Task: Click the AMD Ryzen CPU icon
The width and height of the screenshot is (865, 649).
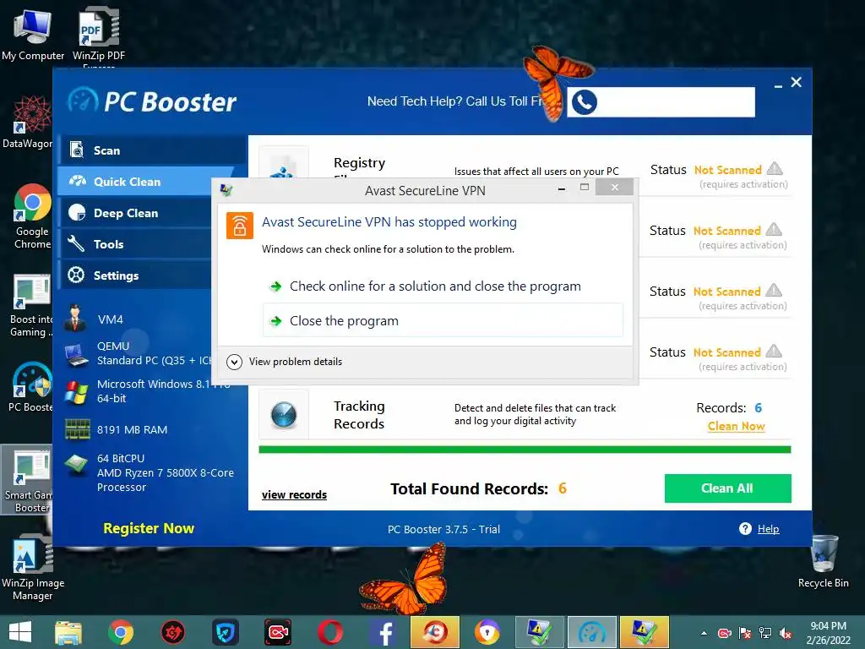Action: point(76,465)
